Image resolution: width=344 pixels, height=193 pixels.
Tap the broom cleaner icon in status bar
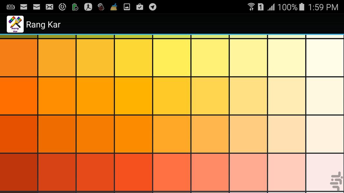(x=114, y=7)
